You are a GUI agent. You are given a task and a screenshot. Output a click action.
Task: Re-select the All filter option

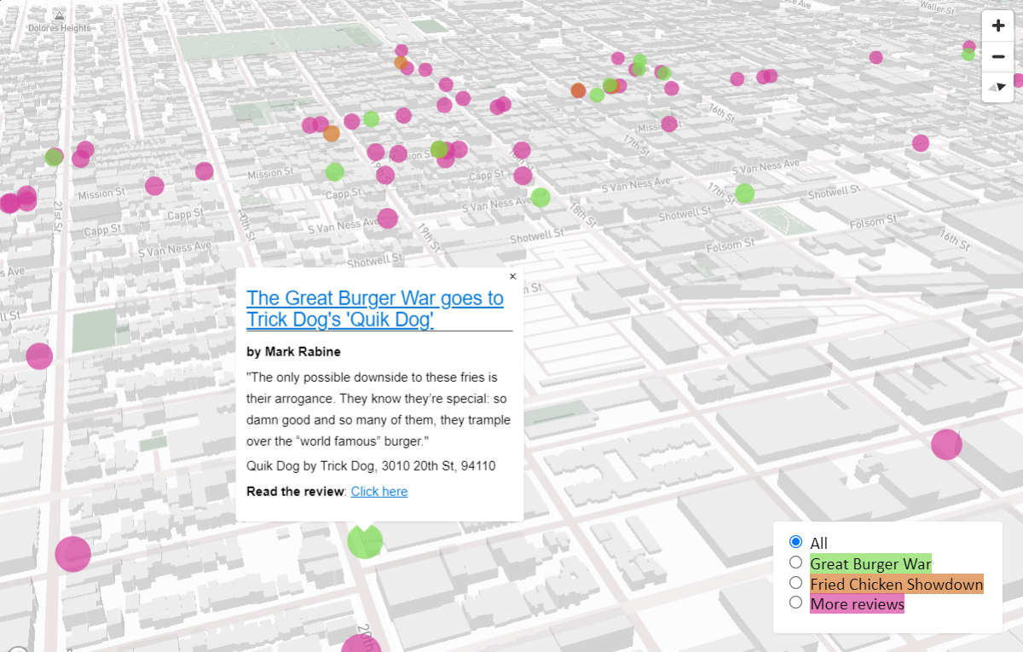point(795,541)
